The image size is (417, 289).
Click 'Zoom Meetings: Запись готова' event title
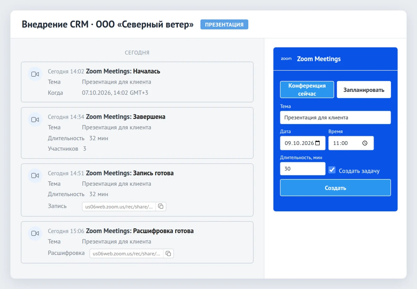[130, 173]
